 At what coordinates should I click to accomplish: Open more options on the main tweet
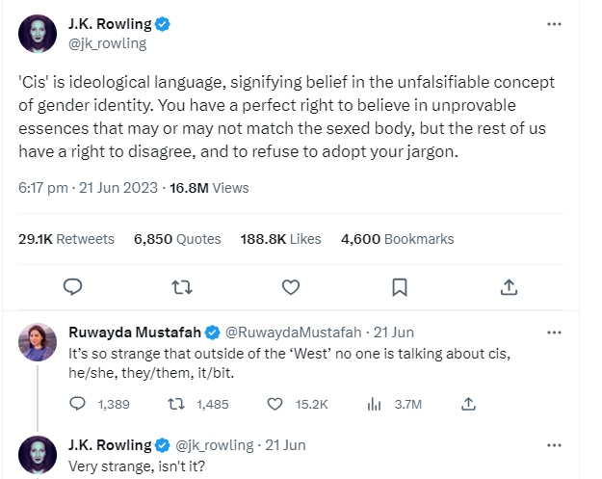554,24
